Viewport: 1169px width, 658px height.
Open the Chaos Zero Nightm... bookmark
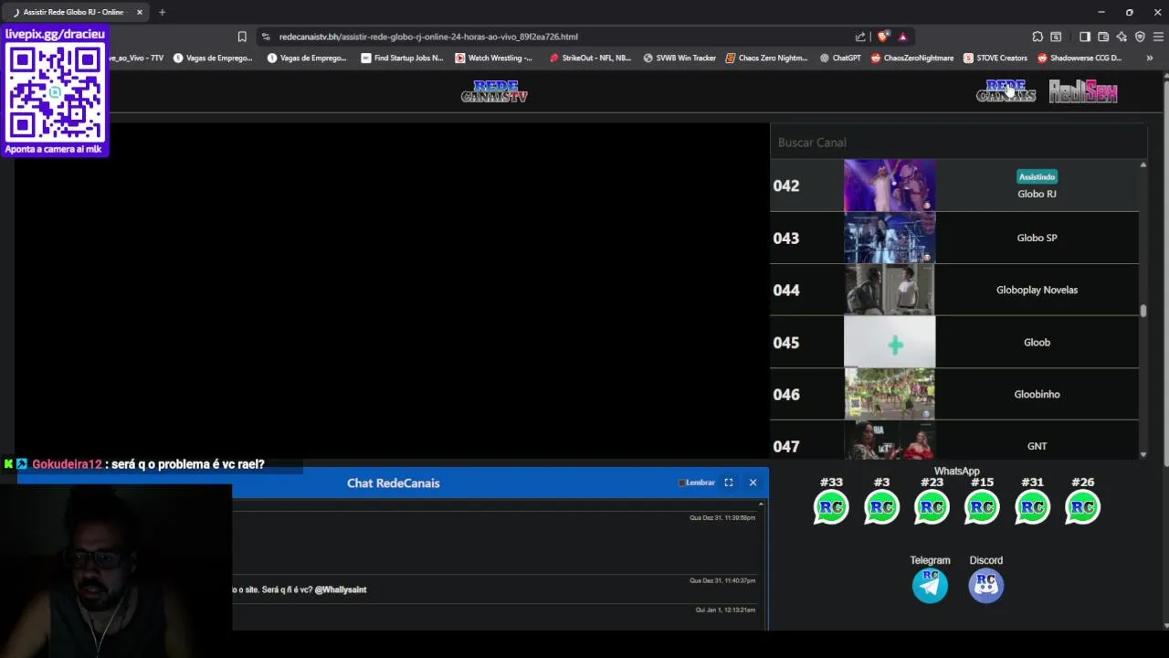click(766, 58)
